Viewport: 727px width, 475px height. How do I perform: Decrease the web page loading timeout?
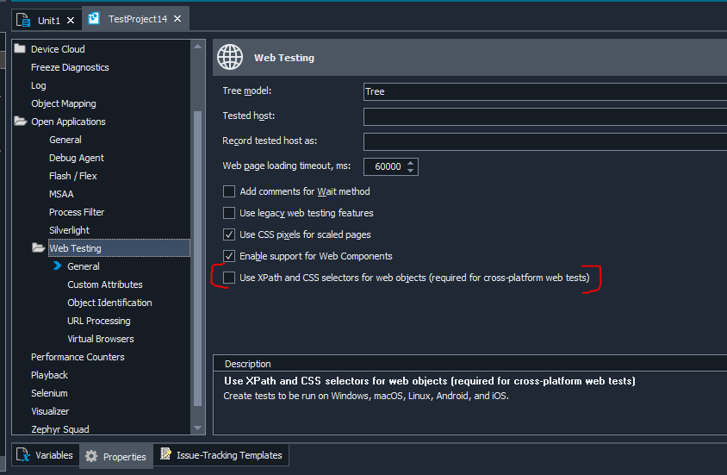pos(410,171)
